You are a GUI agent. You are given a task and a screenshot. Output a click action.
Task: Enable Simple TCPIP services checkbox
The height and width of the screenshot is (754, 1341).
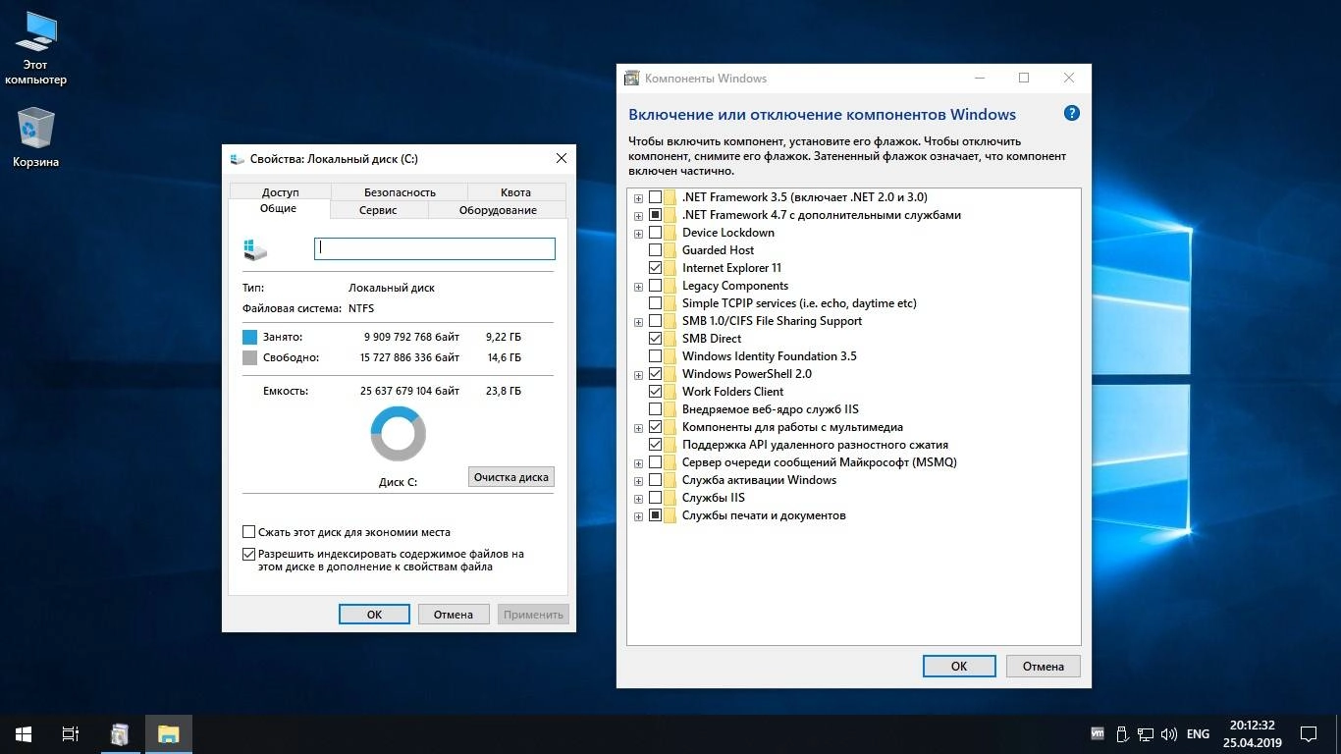(x=655, y=303)
